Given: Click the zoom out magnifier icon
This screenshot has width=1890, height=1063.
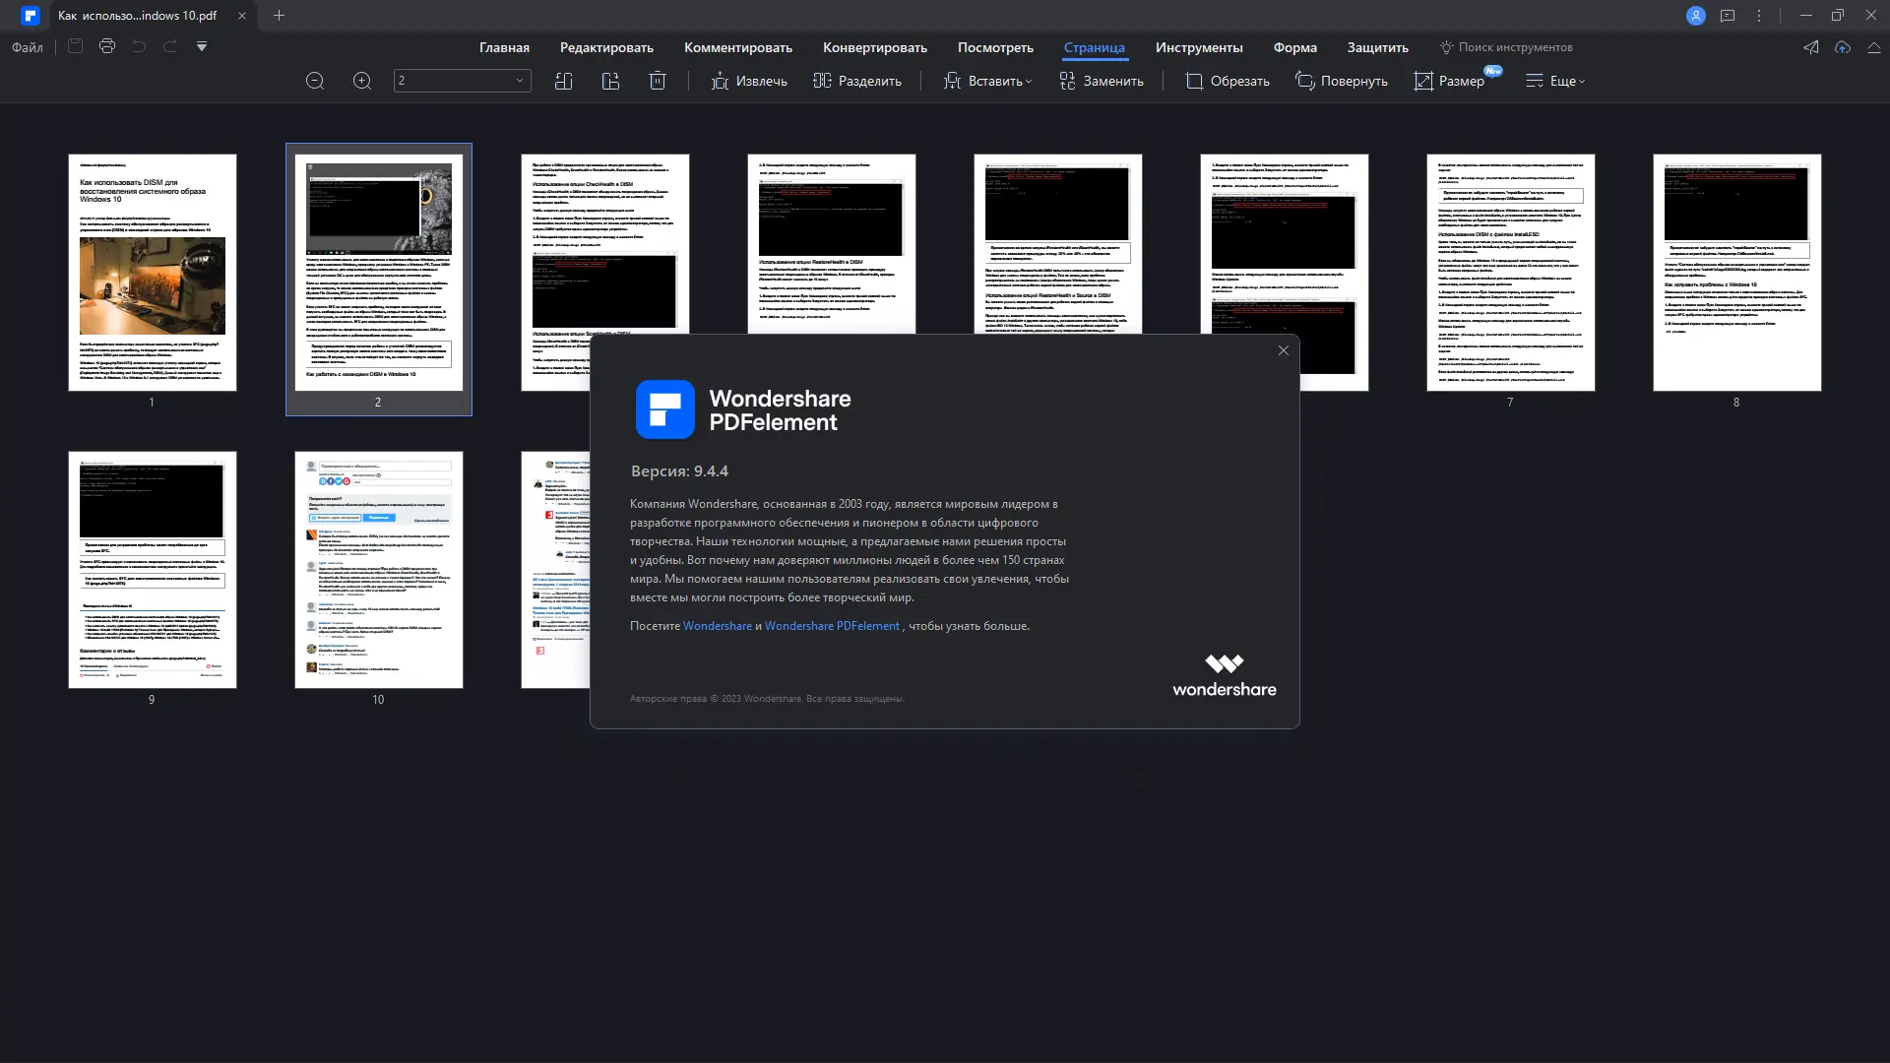Looking at the screenshot, I should pyautogui.click(x=315, y=82).
